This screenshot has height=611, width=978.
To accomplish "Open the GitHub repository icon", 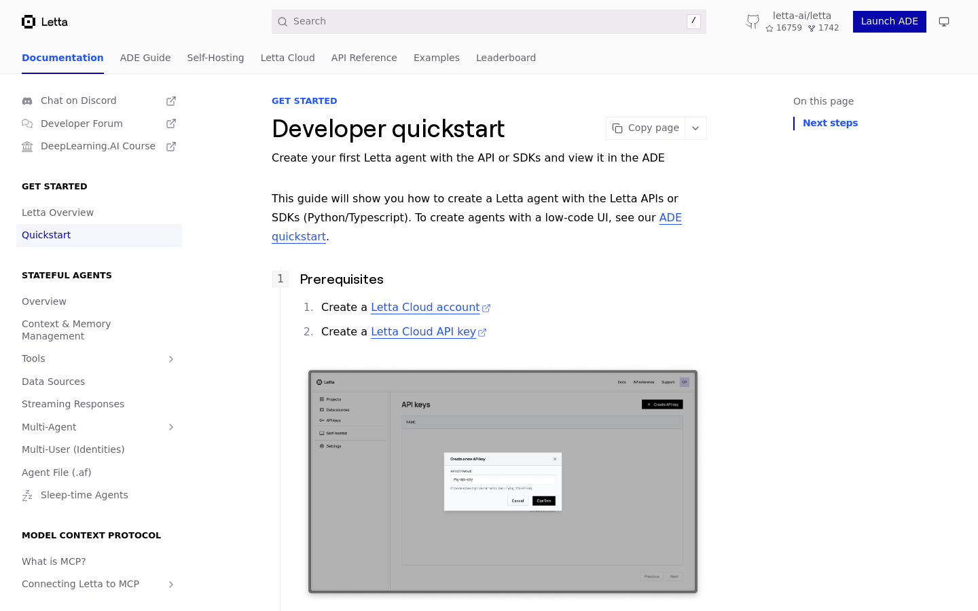I will tap(753, 22).
